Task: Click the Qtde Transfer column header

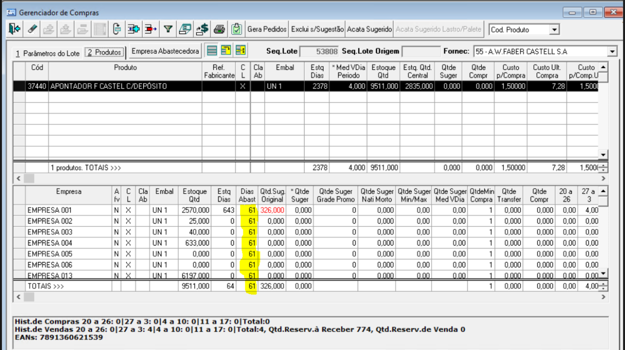Action: [x=509, y=195]
